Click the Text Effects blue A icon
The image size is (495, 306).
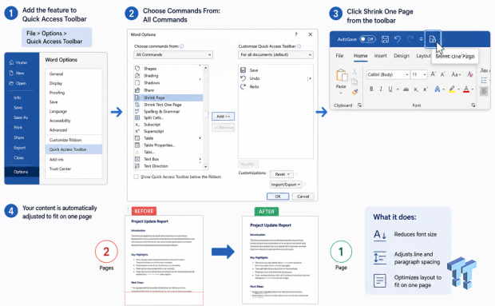point(438,89)
